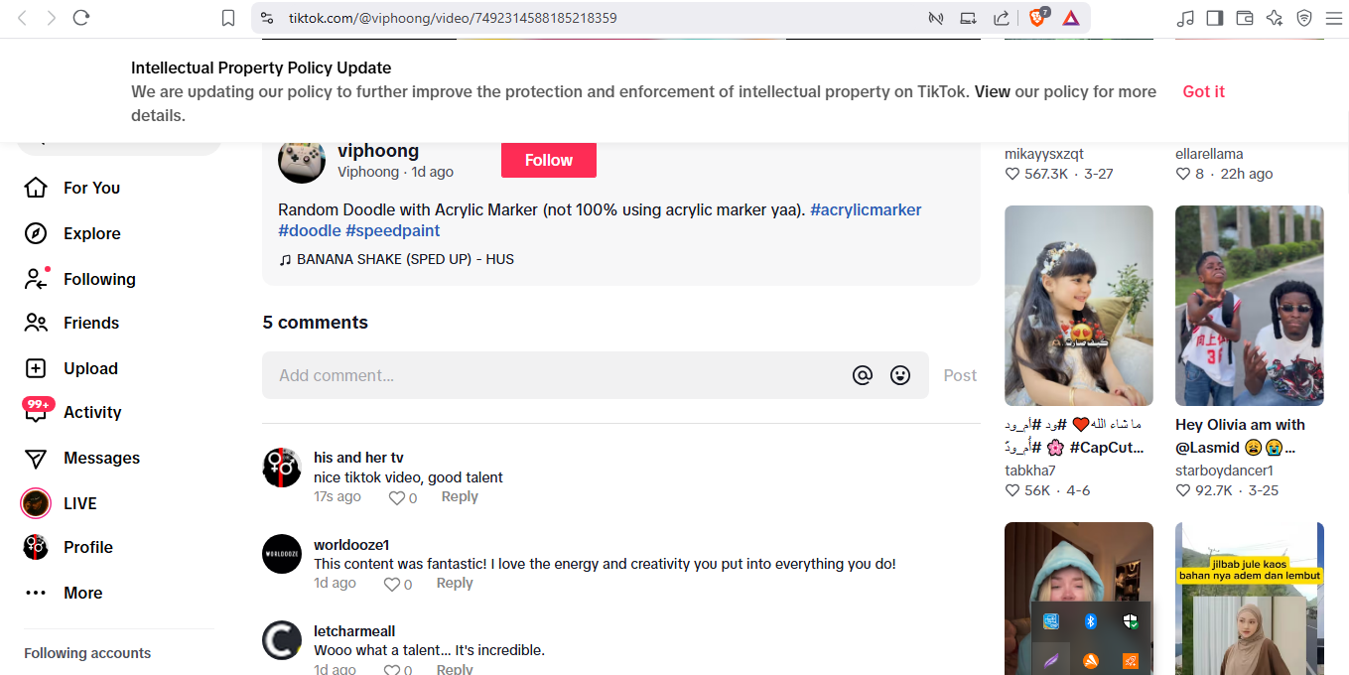Open the browser hamburger menu
Image resolution: width=1349 pixels, height=675 pixels.
(x=1333, y=18)
